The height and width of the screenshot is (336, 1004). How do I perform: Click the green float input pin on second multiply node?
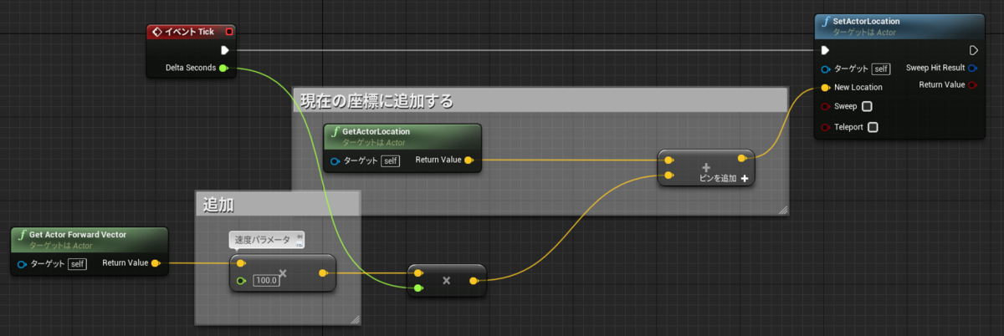click(x=418, y=288)
